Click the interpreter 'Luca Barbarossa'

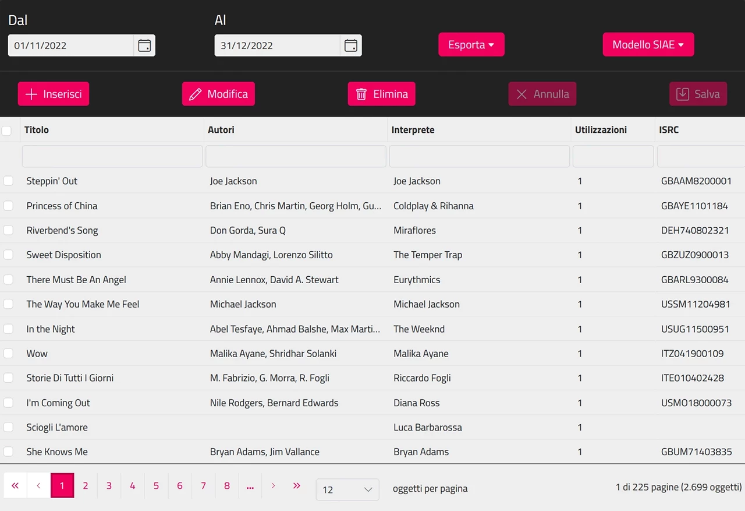428,427
